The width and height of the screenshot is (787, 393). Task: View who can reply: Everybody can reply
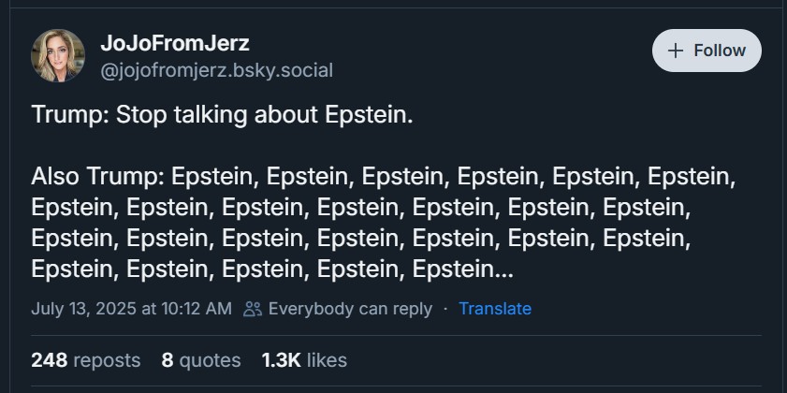350,309
